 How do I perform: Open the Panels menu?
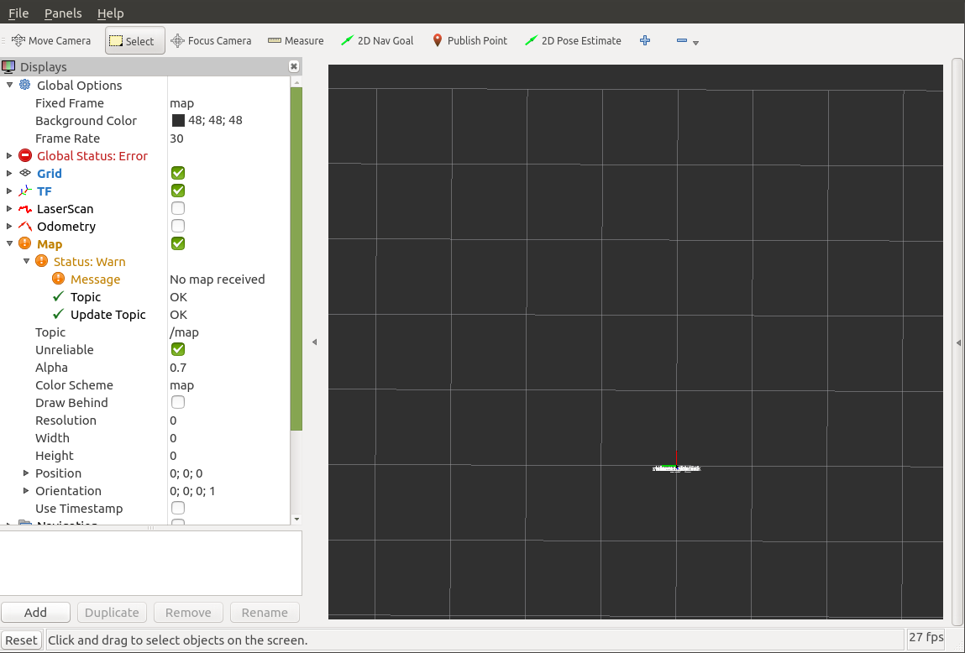click(x=63, y=13)
